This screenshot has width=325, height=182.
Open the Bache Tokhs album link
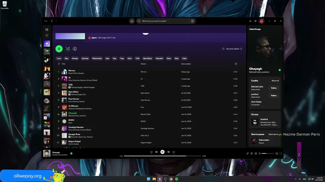pos(146,114)
